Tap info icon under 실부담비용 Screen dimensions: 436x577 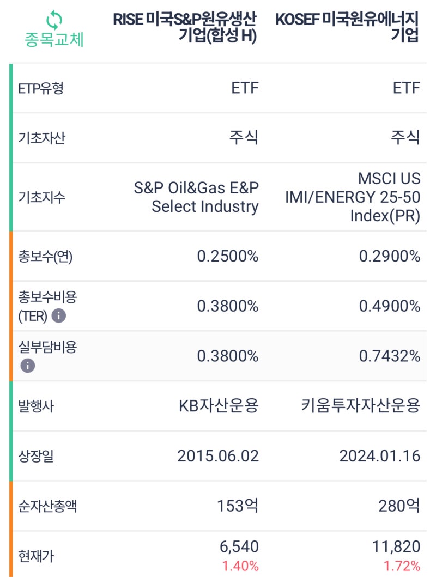click(27, 365)
